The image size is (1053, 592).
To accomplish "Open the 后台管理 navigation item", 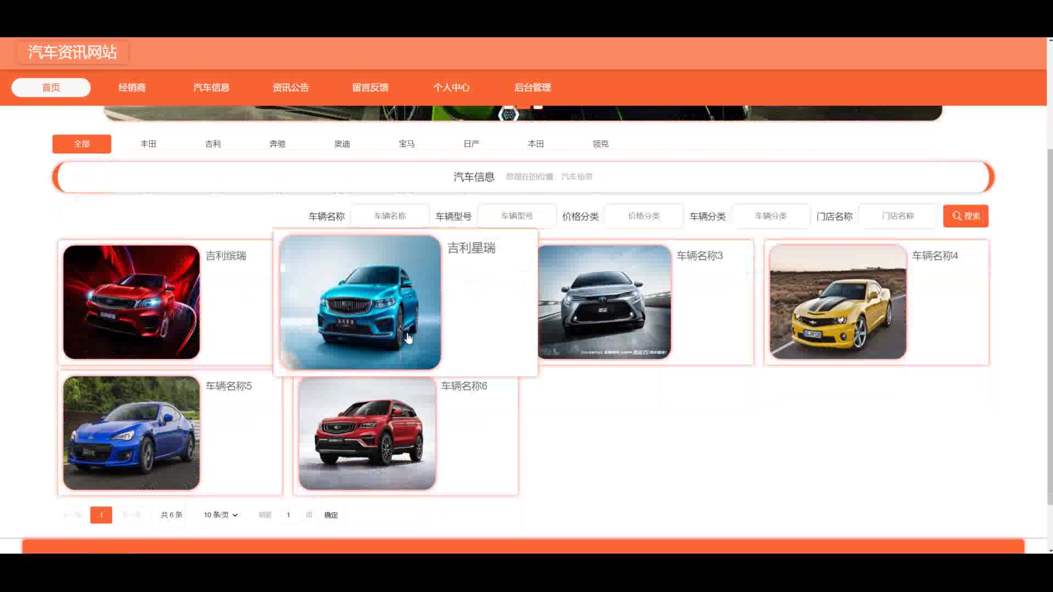I will (x=533, y=88).
